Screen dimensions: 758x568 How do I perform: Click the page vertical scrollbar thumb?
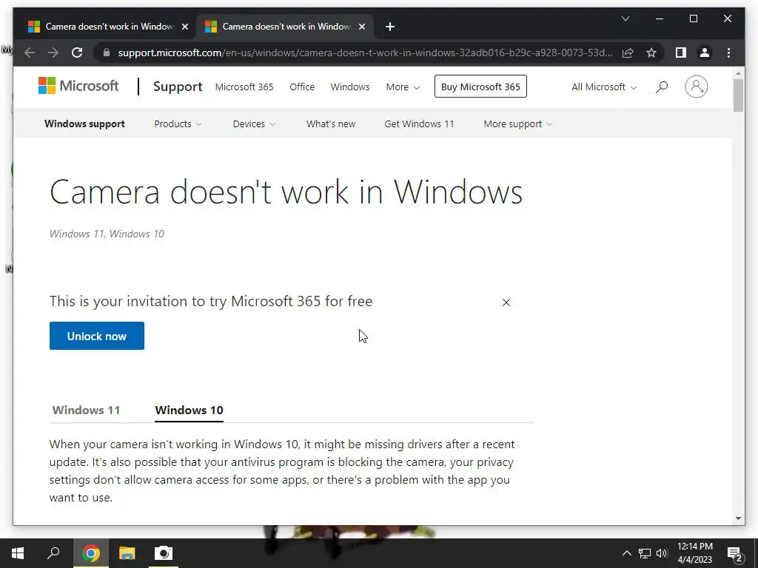(738, 95)
